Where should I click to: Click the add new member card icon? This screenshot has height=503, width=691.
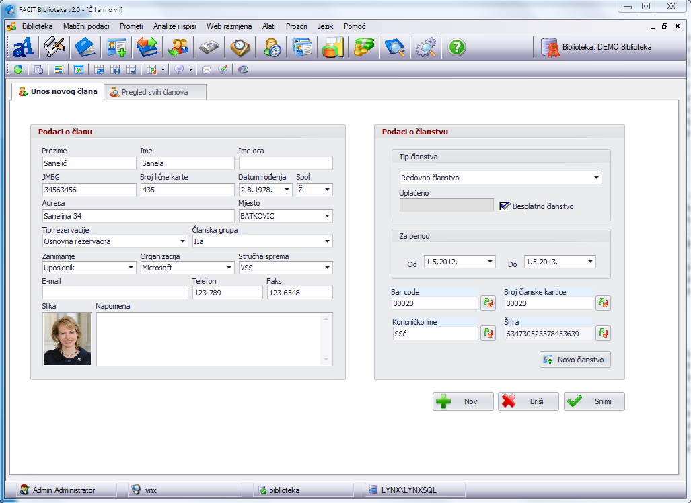[x=117, y=47]
